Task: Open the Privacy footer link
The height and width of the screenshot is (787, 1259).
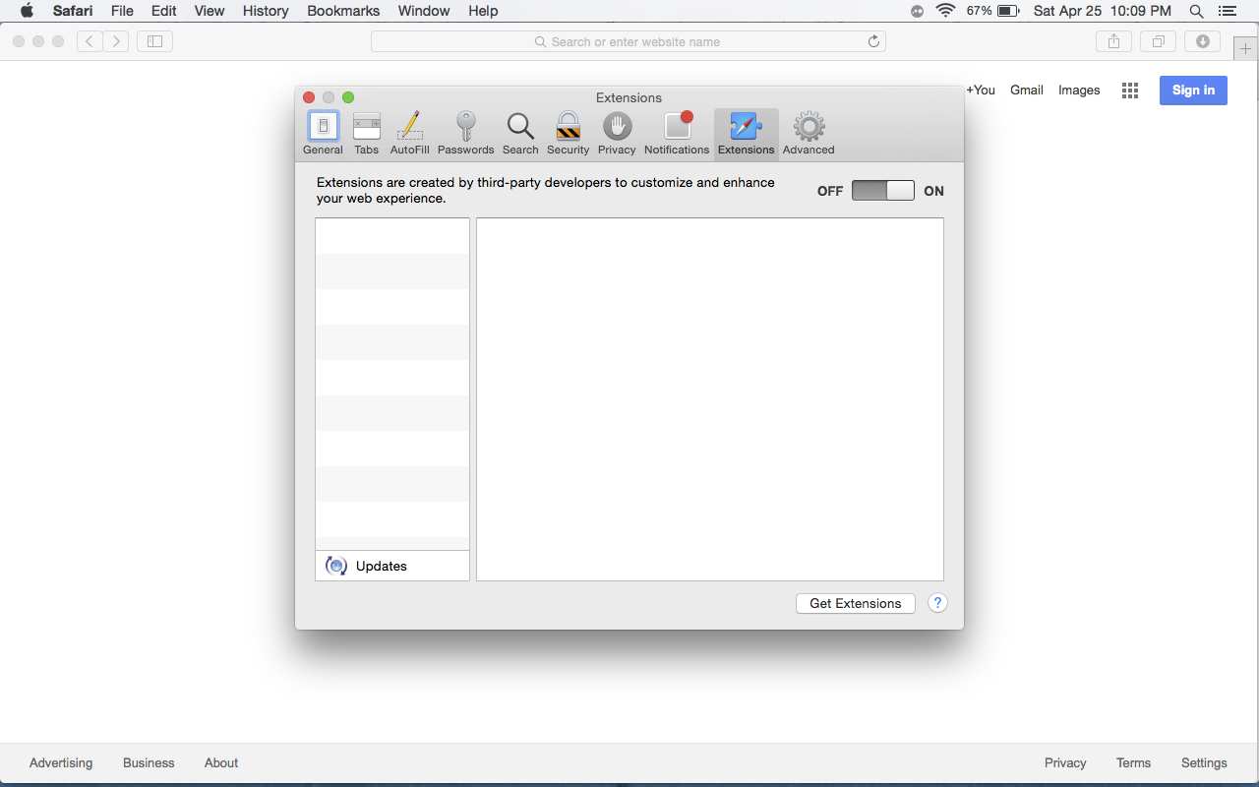Action: [x=1065, y=762]
